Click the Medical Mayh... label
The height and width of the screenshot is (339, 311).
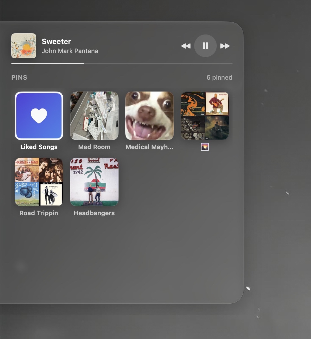click(150, 147)
